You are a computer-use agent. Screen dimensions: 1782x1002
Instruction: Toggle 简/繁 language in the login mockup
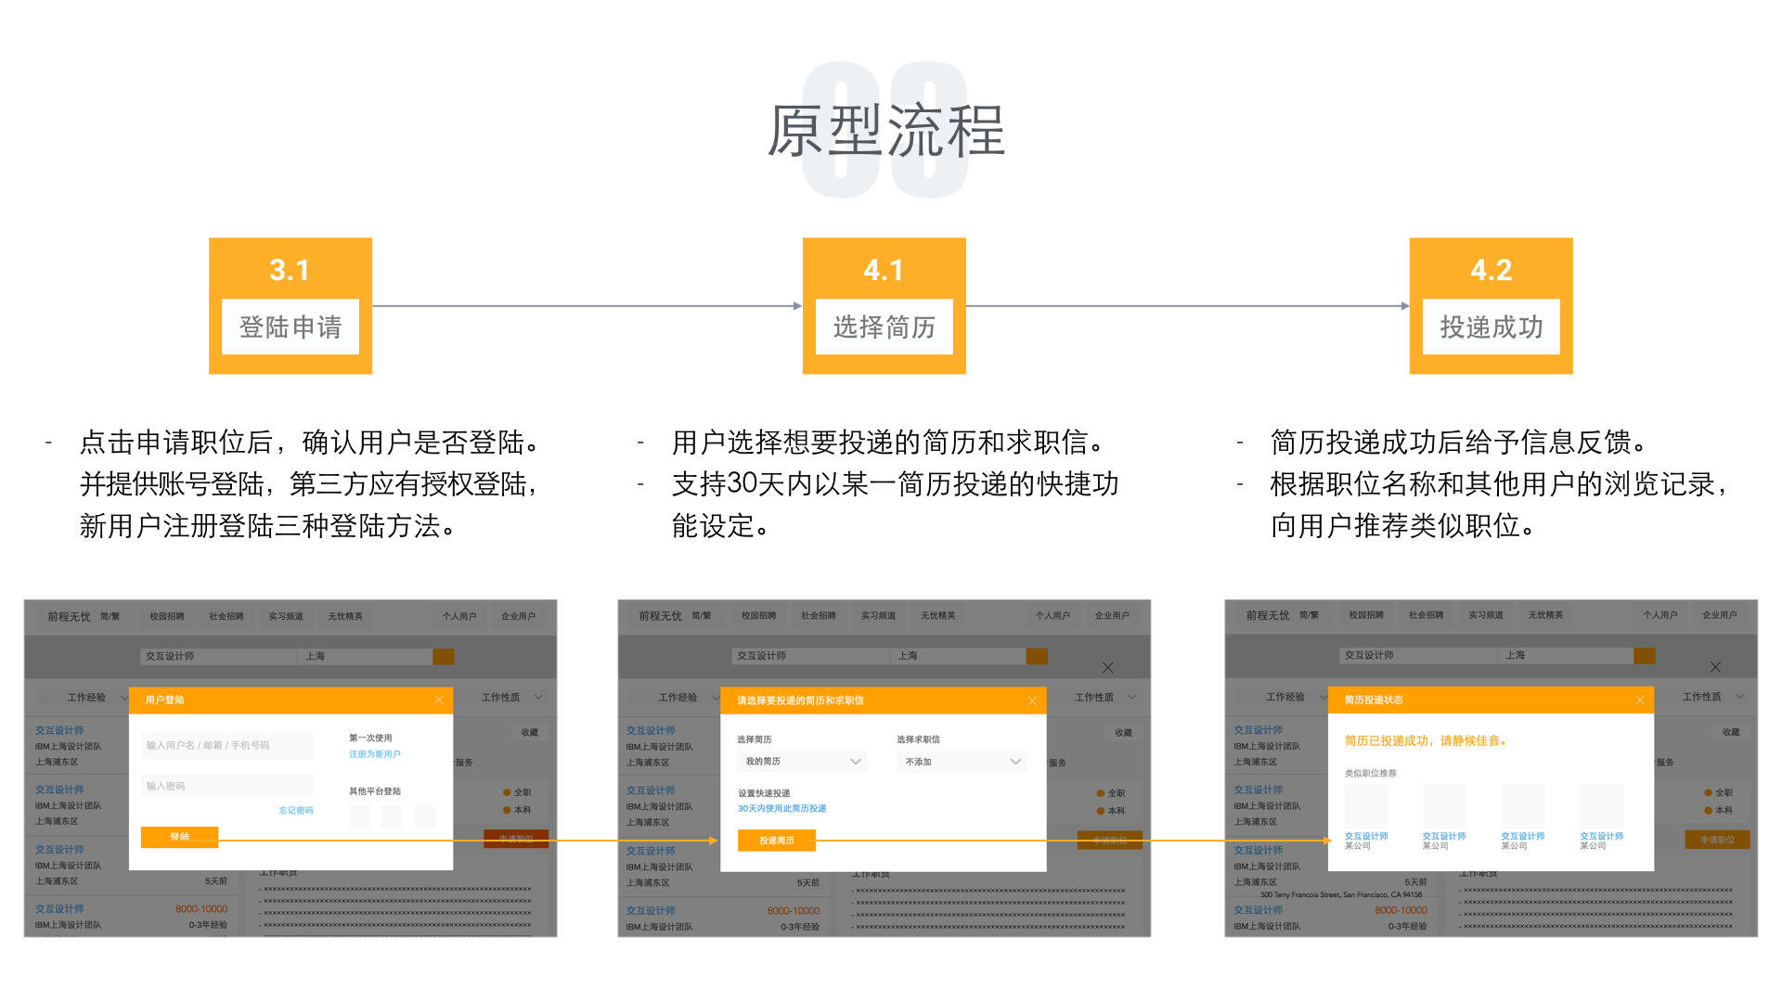click(110, 617)
